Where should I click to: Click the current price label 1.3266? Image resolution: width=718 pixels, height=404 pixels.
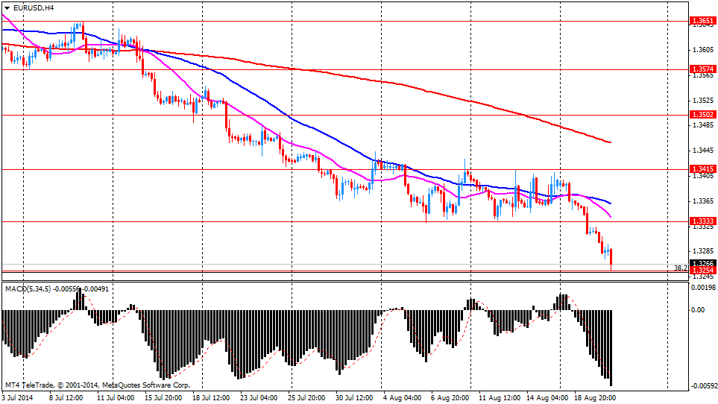(x=702, y=263)
